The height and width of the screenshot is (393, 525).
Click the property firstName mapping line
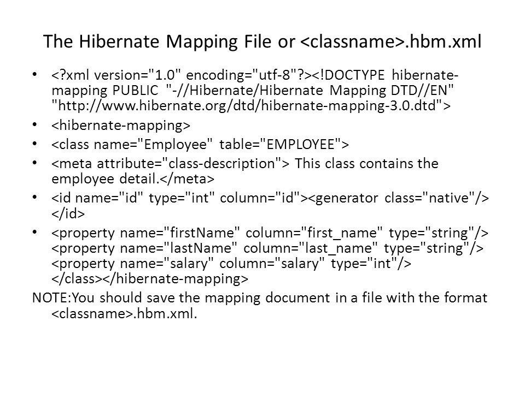[x=270, y=233]
